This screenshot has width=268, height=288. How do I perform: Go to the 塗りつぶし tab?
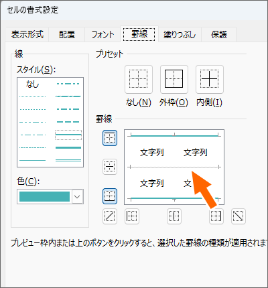click(x=180, y=35)
